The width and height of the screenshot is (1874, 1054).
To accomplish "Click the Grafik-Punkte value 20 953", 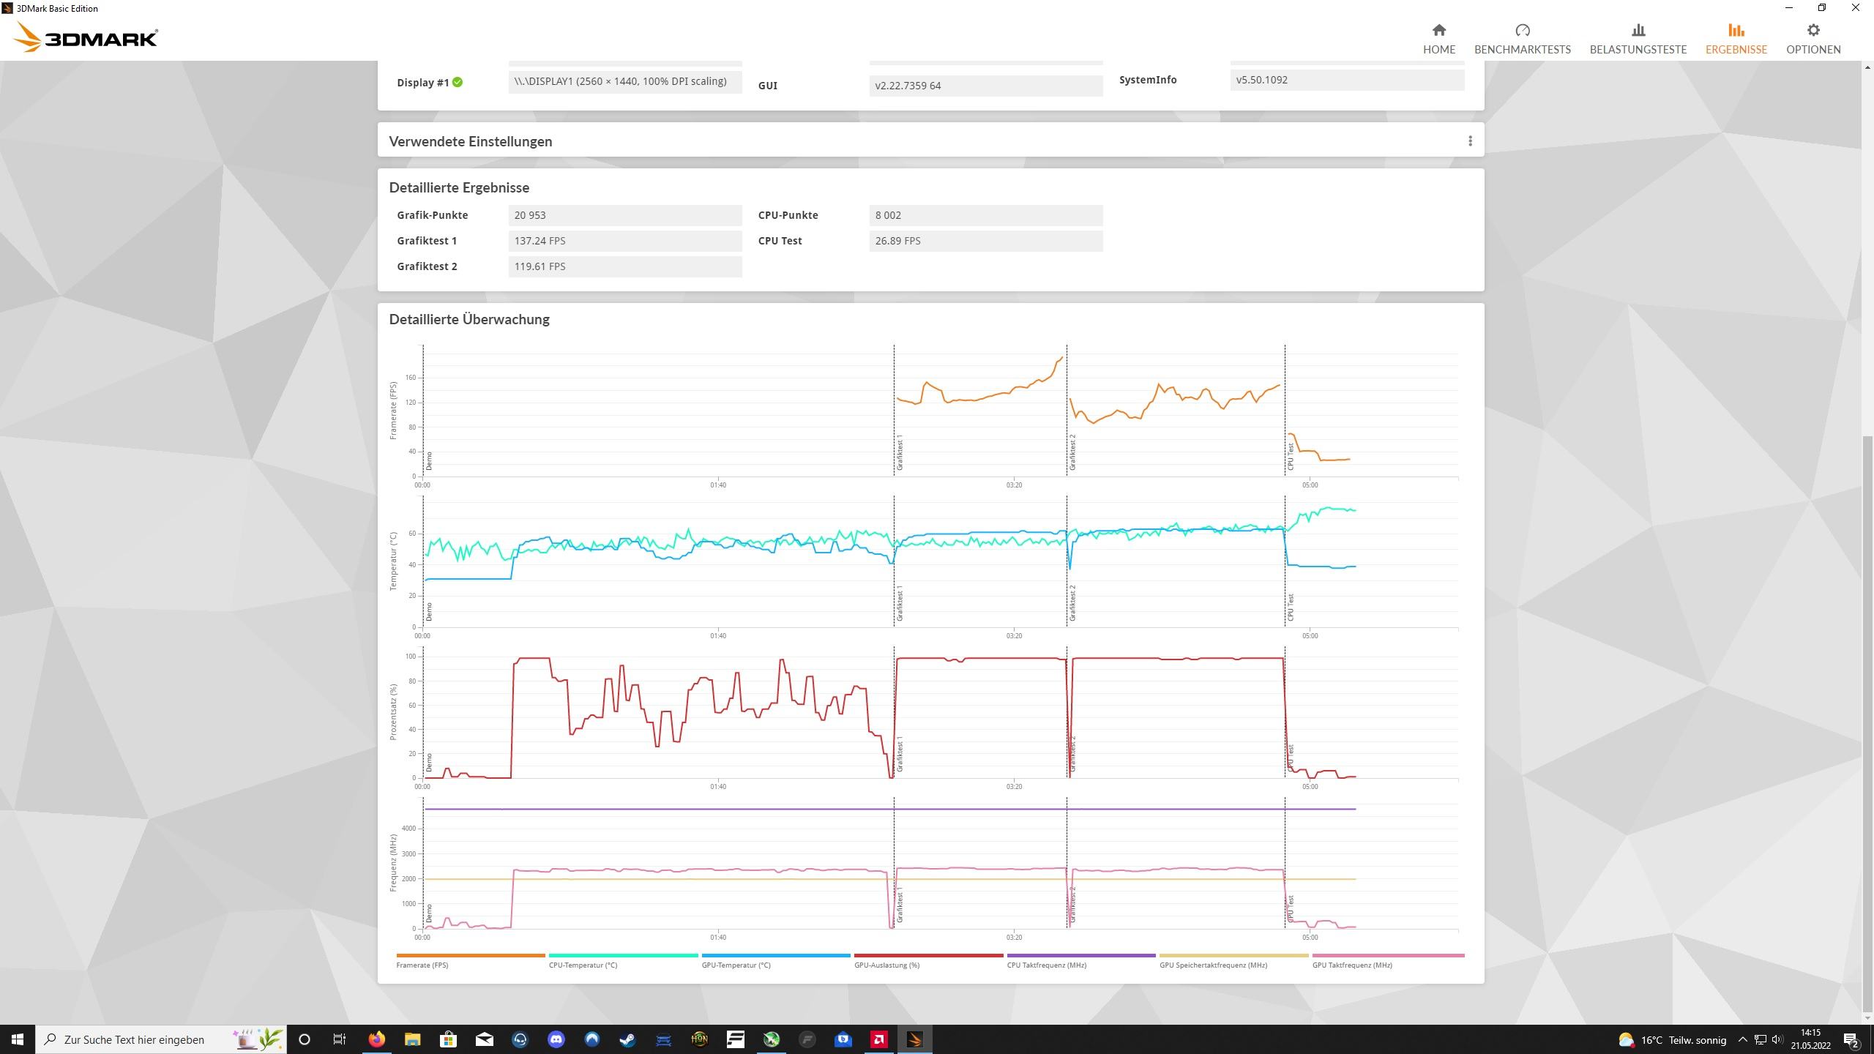I will tap(625, 215).
